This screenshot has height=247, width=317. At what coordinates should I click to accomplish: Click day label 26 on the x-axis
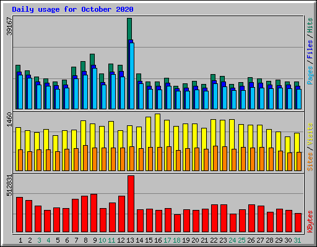tap(251, 240)
